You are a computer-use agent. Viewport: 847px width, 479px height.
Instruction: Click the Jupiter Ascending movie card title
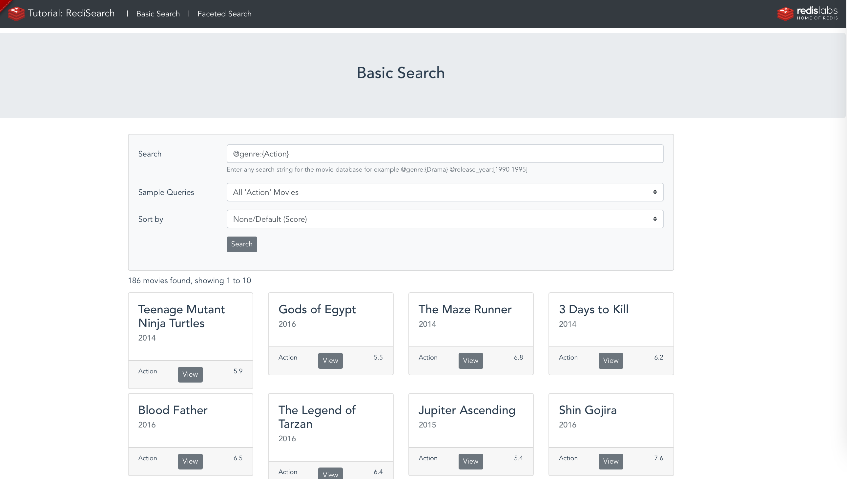click(466, 410)
